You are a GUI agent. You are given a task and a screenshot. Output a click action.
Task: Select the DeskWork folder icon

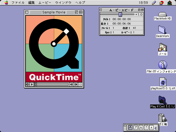[162, 30]
